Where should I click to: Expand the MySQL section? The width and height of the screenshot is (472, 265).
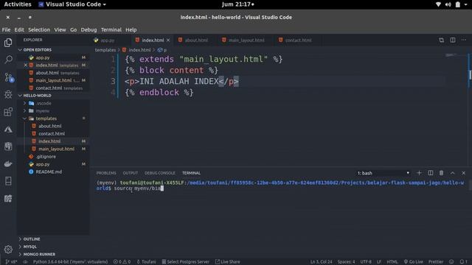coord(29,247)
